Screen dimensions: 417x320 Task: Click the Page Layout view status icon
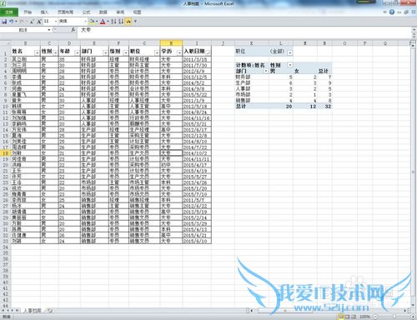pos(347,317)
